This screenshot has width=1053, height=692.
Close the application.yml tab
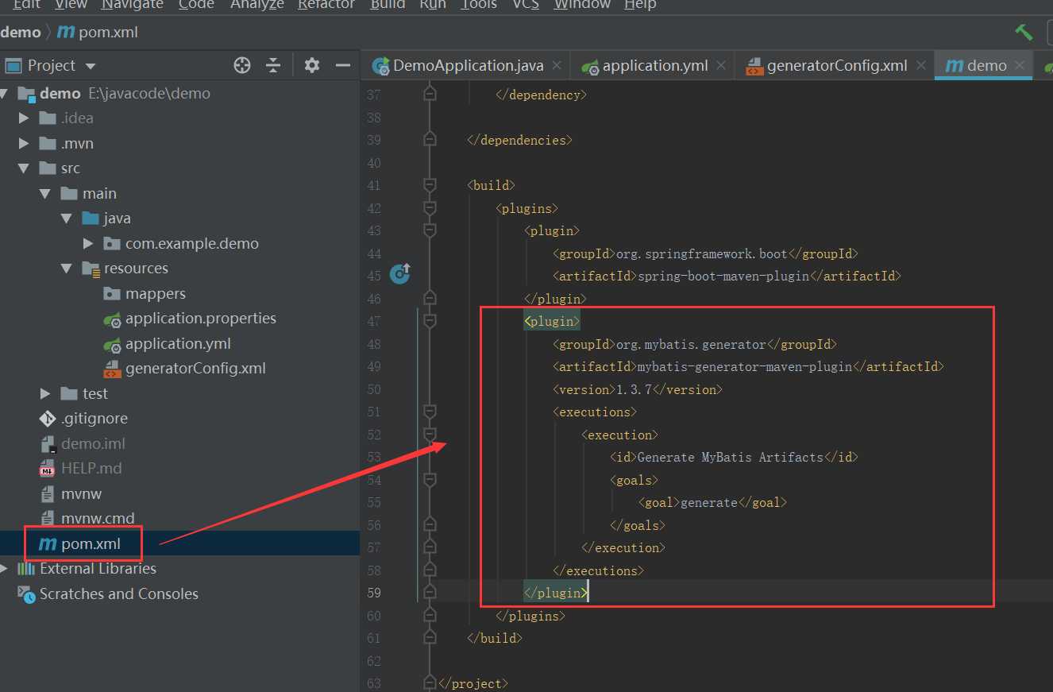(721, 66)
